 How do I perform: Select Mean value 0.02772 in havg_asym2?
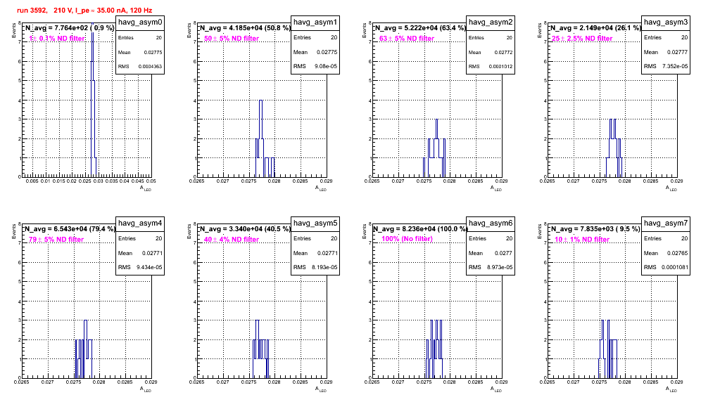pos(503,52)
